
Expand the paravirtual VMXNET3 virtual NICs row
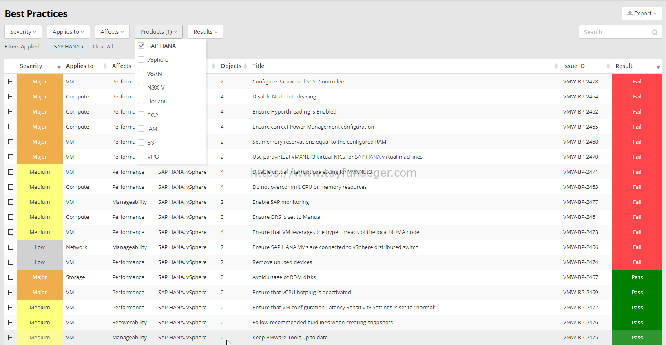pyautogui.click(x=11, y=157)
